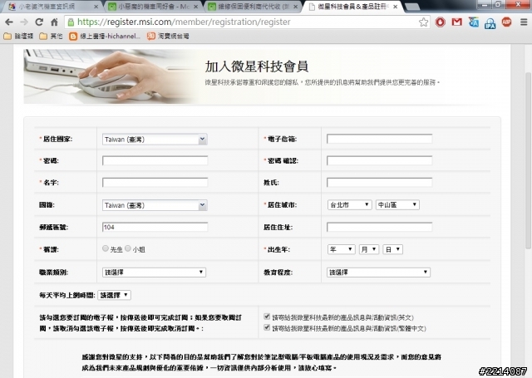Reload the page with the refresh icon

tap(39, 22)
